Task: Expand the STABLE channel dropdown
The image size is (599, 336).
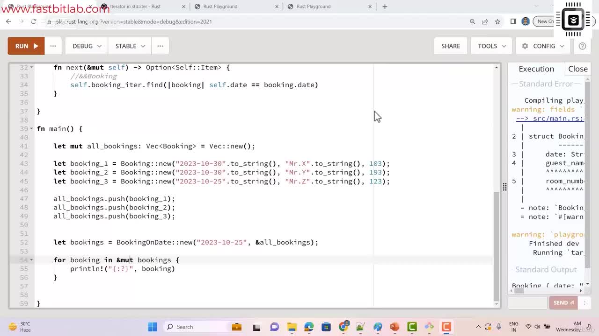Action: pyautogui.click(x=131, y=46)
